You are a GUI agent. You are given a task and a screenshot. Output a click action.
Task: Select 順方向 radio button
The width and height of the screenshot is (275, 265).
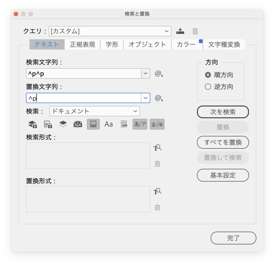pyautogui.click(x=208, y=75)
